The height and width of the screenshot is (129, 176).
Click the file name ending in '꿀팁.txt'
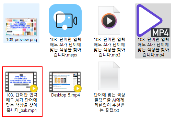109,103
